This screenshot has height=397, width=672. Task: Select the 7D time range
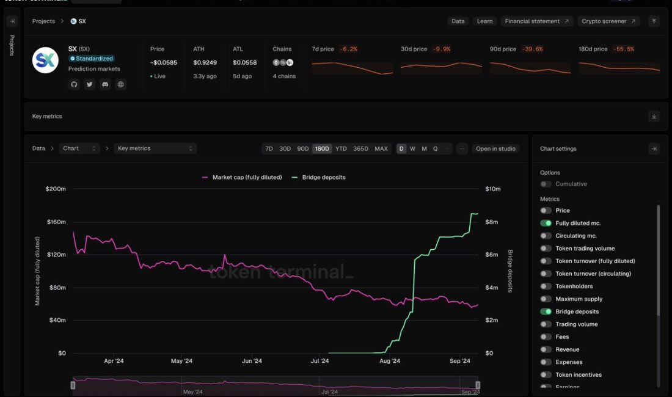(269, 148)
